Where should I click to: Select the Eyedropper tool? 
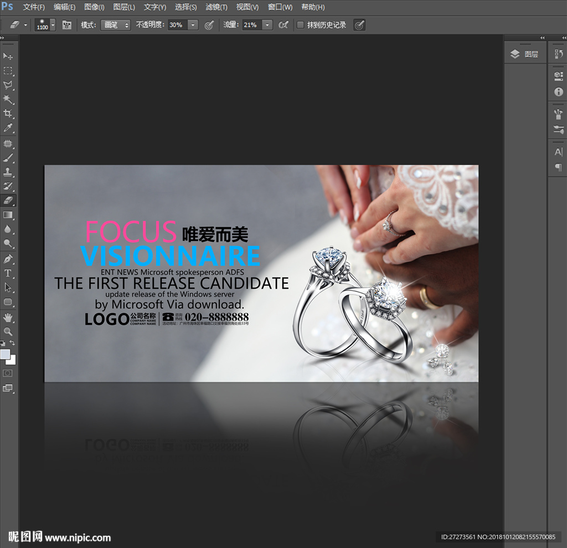point(8,127)
